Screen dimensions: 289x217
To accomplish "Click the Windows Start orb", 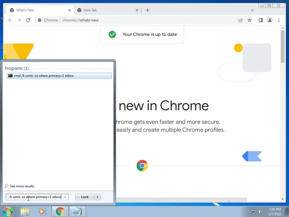I will click(x=7, y=211).
